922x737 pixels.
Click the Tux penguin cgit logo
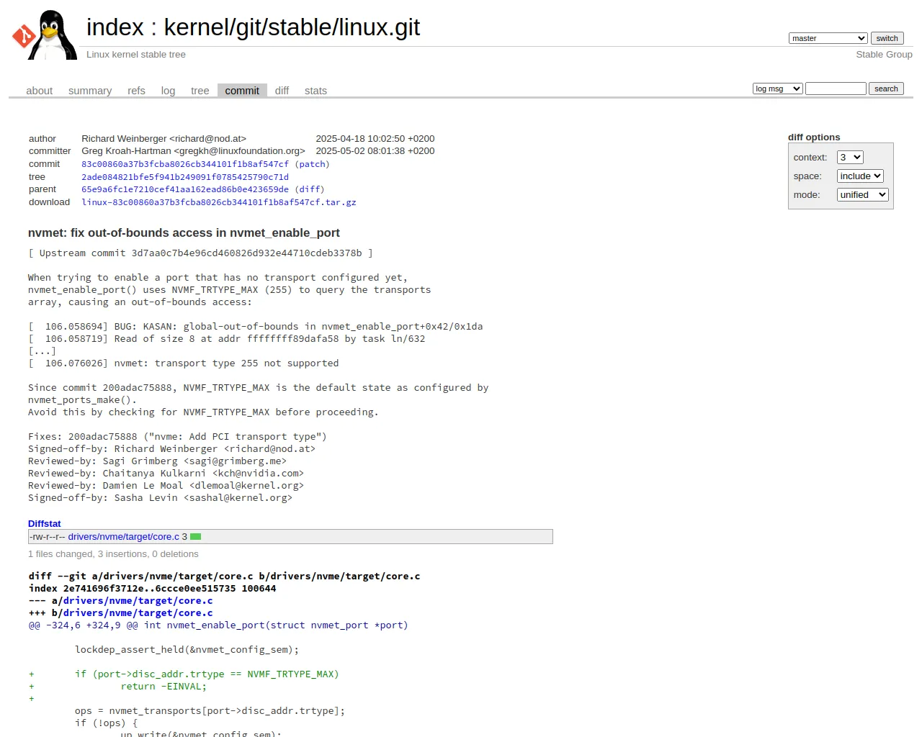(x=45, y=35)
